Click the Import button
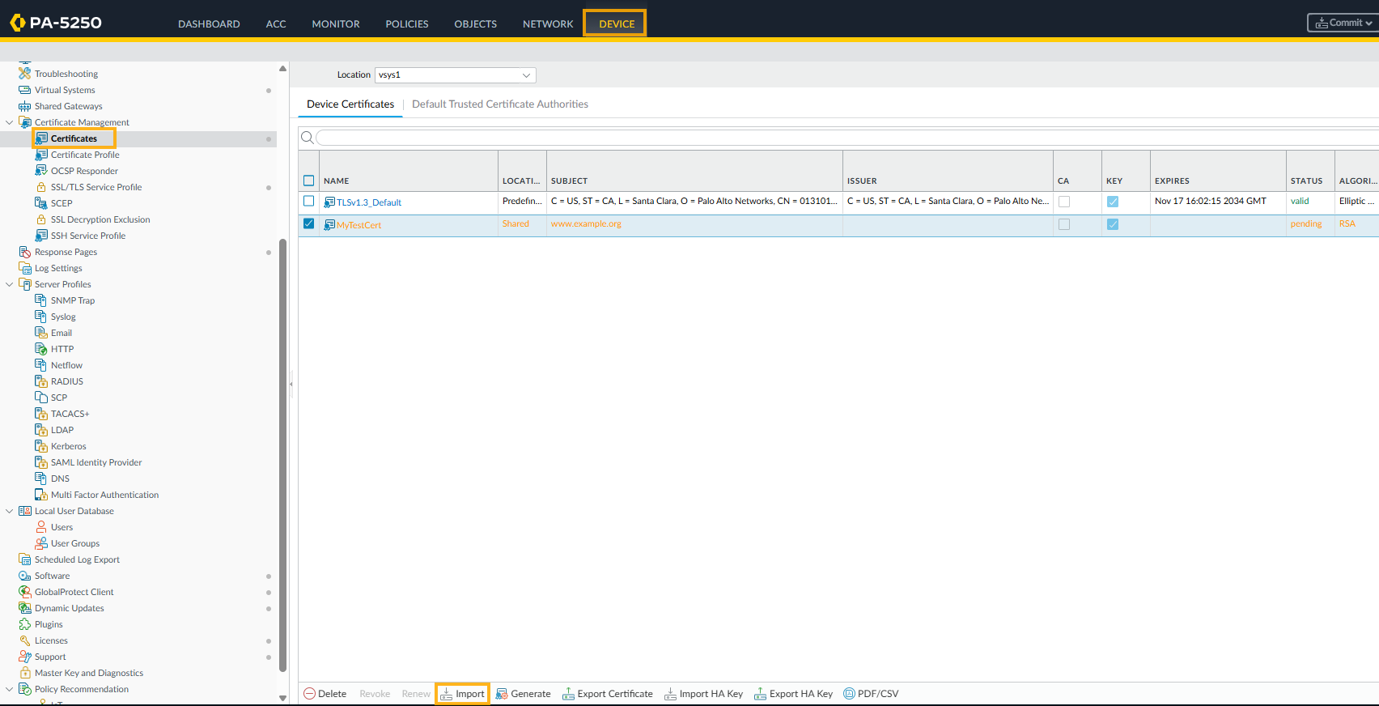The image size is (1379, 706). (462, 694)
